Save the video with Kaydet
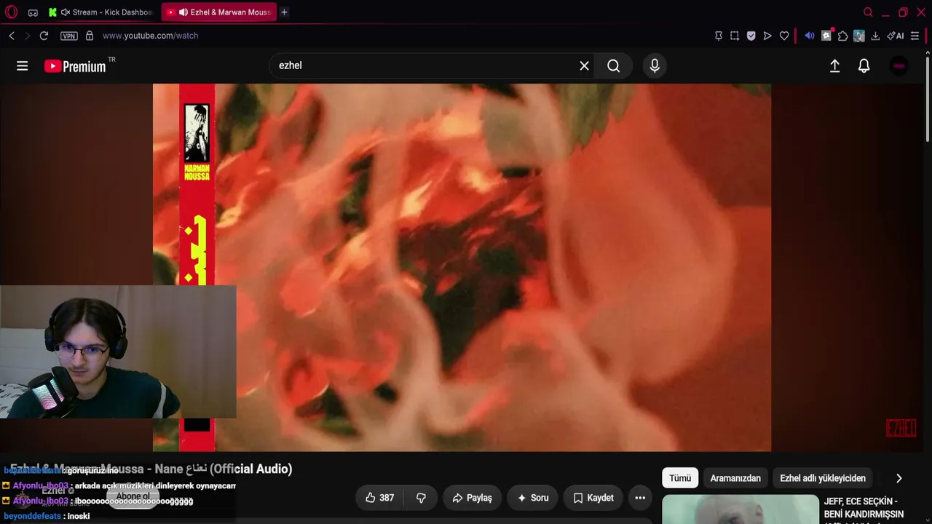Screen dimensions: 932x524 [x=593, y=498]
